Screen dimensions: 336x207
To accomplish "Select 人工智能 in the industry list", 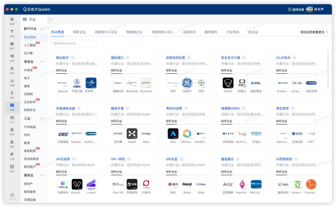I will (x=30, y=45).
